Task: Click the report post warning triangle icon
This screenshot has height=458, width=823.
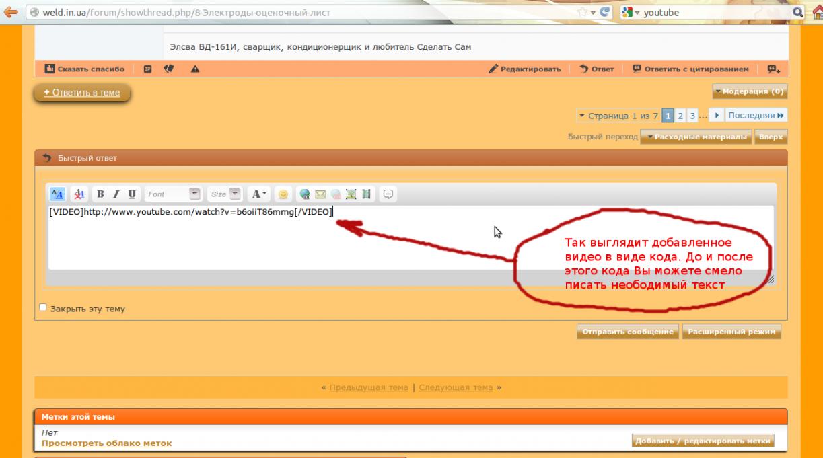Action: point(194,69)
